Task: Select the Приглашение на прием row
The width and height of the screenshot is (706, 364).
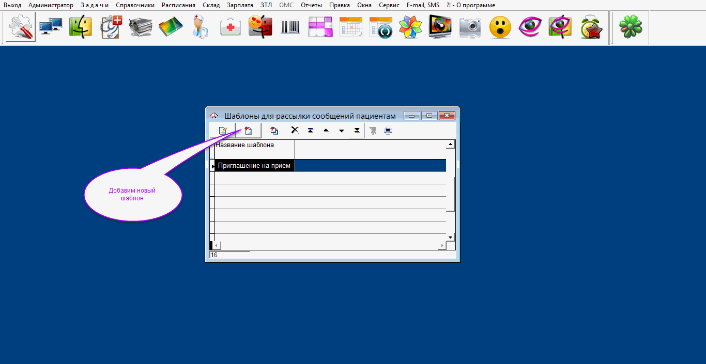Action: tap(254, 166)
